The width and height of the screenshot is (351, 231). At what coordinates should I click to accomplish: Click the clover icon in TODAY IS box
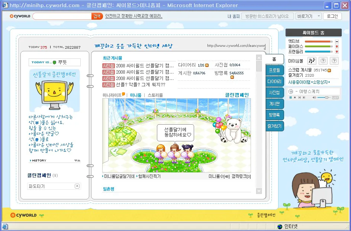tap(54, 62)
